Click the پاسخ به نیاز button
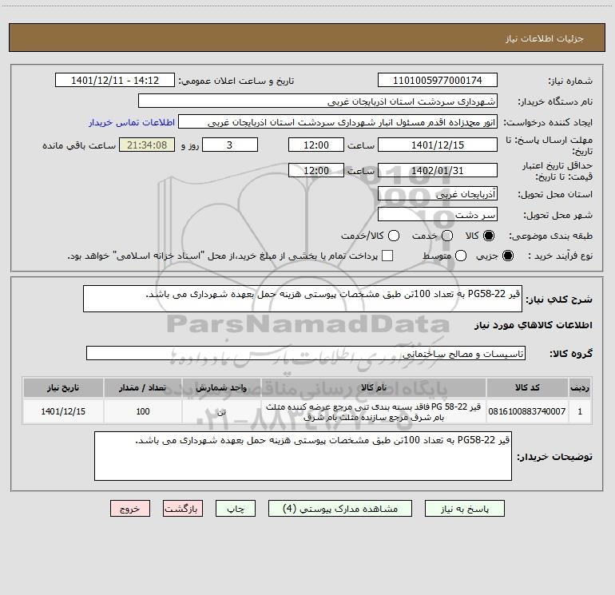 pos(465,509)
